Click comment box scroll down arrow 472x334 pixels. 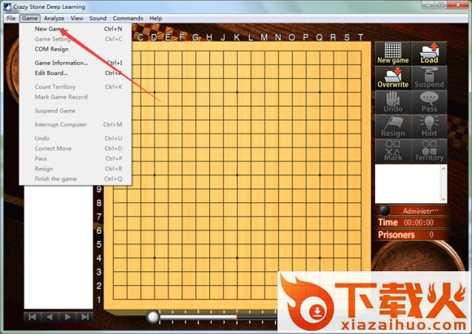click(x=443, y=200)
